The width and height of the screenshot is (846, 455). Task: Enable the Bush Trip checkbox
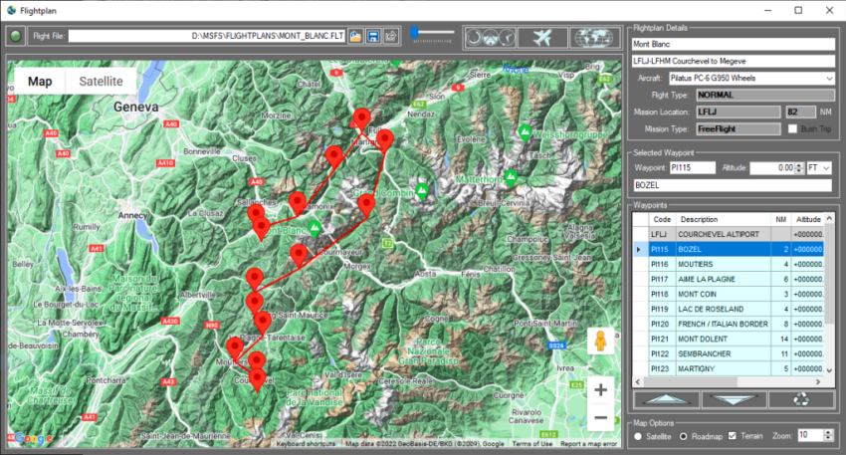(792, 128)
